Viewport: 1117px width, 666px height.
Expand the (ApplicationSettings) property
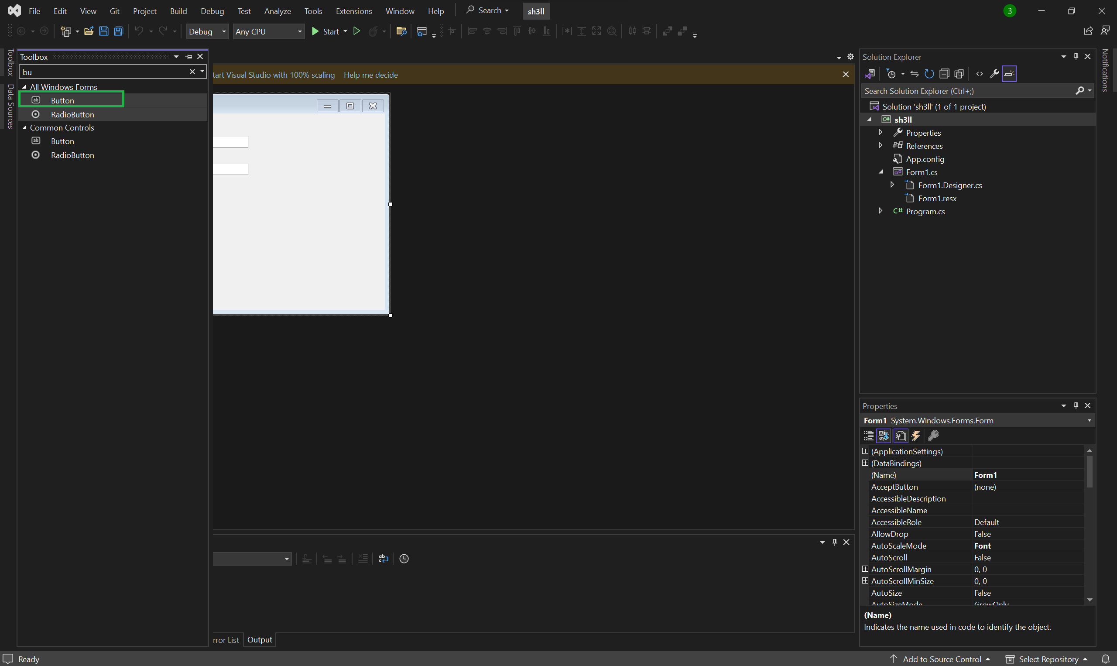tap(865, 451)
